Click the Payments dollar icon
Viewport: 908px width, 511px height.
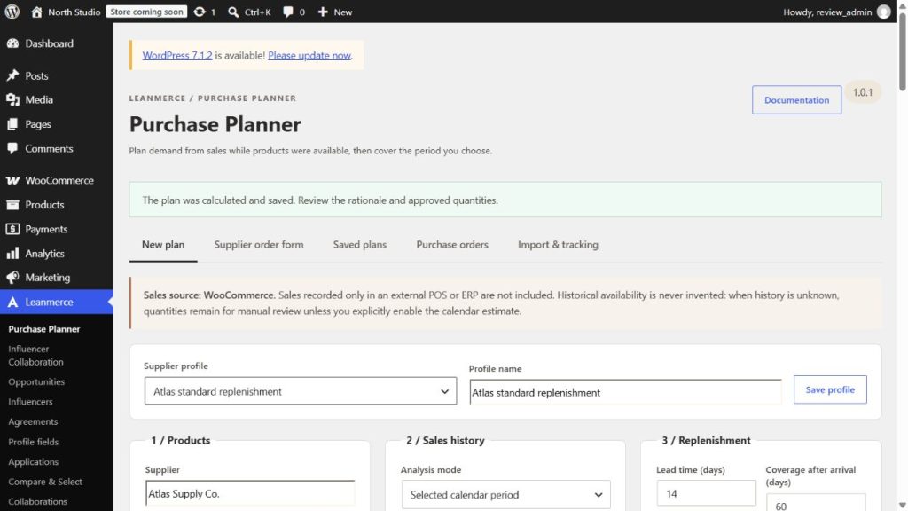click(x=12, y=229)
